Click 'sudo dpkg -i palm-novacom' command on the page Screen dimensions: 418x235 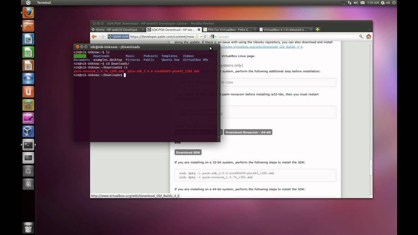(x=216, y=177)
